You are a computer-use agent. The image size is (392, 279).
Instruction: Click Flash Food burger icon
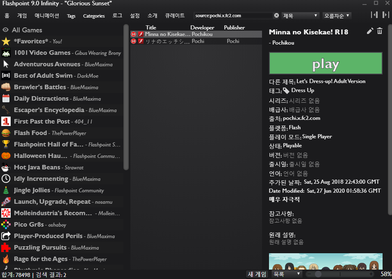click(6, 133)
